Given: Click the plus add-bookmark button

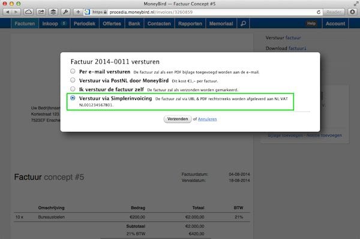Looking at the screenshot, I should 78,12.
